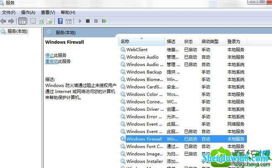Viewport: 272px width, 168px height.
Task: Start service with the play icon
Action: tap(80, 21)
